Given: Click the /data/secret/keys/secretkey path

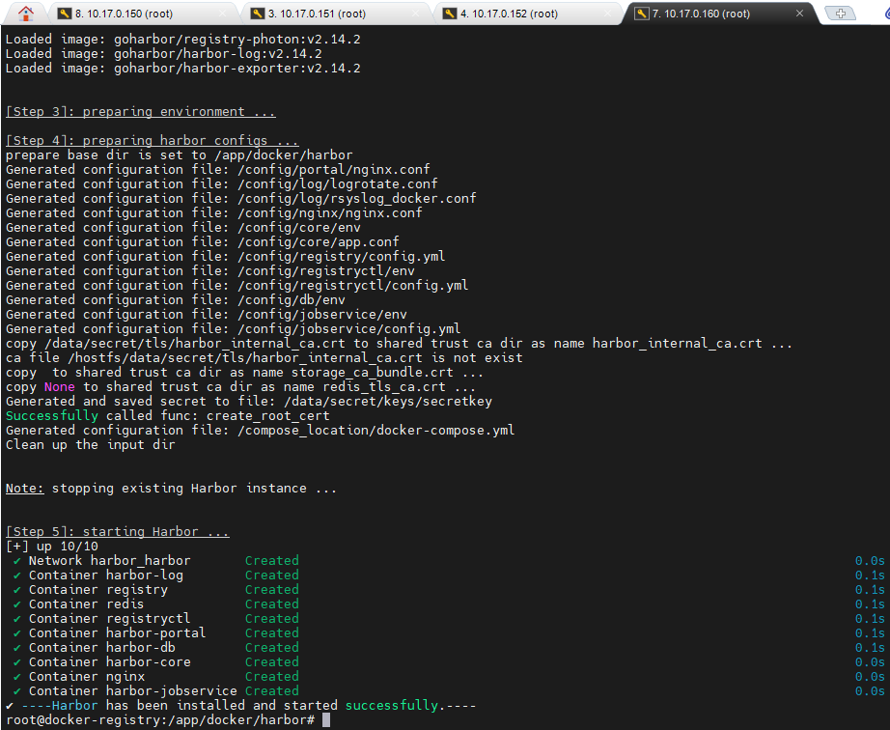Looking at the screenshot, I should [x=388, y=402].
